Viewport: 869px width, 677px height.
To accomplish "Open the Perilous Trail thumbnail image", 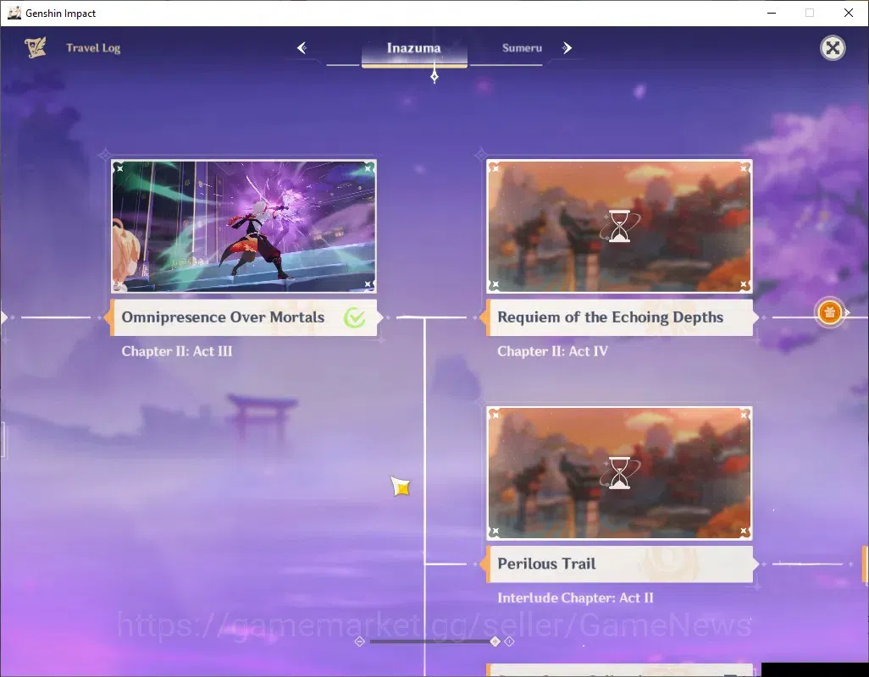I will pos(620,473).
